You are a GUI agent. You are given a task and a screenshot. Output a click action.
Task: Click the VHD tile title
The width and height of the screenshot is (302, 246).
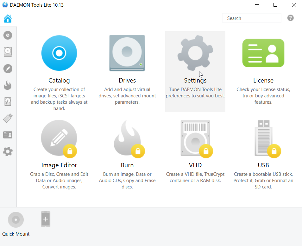click(195, 165)
